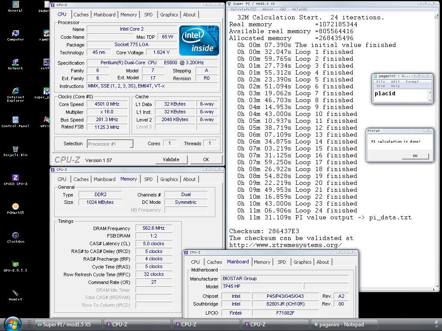Launch GPU-Z 0.5.3 desktop shortcut
442x331 pixels.
point(15,266)
